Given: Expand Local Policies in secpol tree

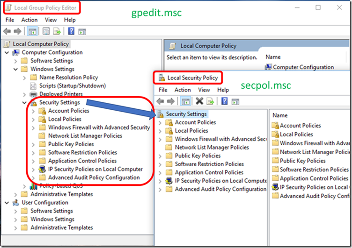Looking at the screenshot, I should coord(160,131).
